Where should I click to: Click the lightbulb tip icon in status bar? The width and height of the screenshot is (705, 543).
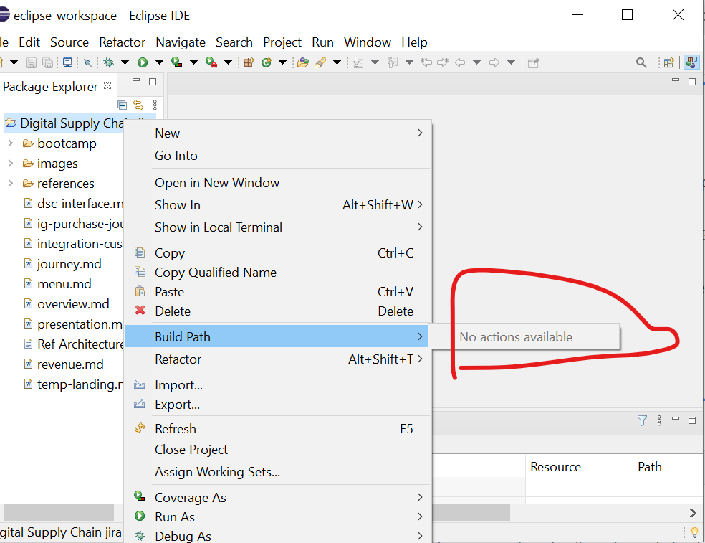pyautogui.click(x=695, y=533)
